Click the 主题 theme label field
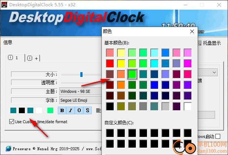 pos(34,91)
